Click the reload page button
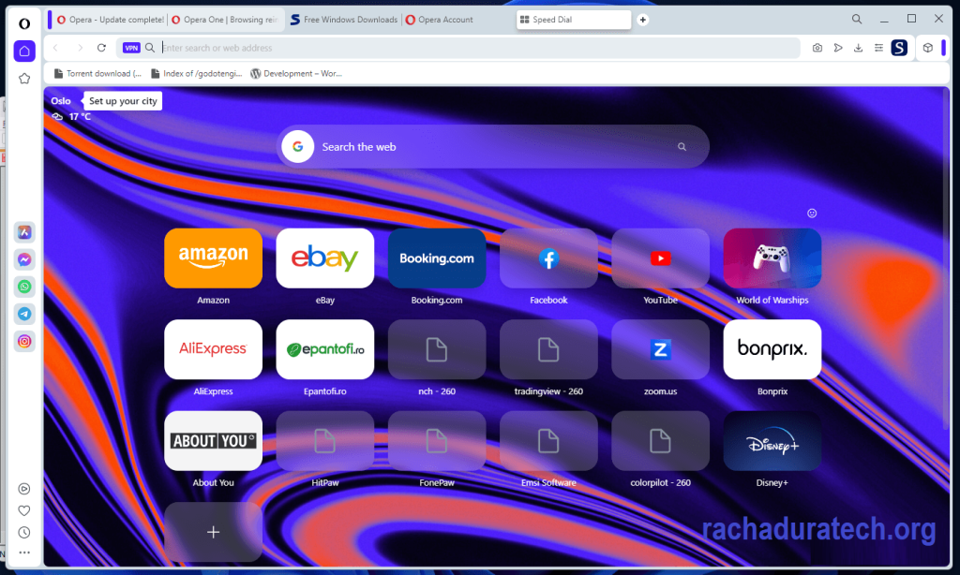Viewport: 960px width, 575px height. coord(101,48)
